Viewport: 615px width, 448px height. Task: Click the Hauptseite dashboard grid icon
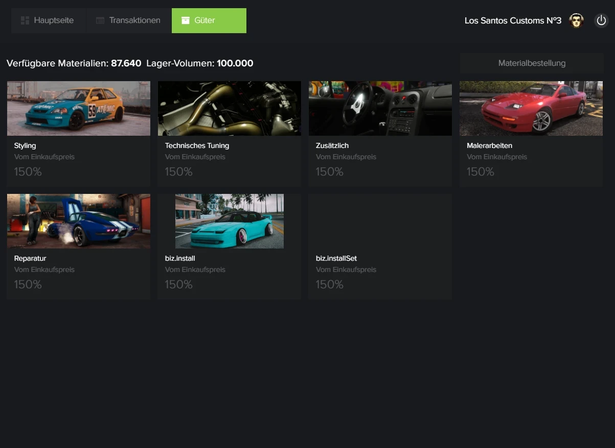[25, 20]
